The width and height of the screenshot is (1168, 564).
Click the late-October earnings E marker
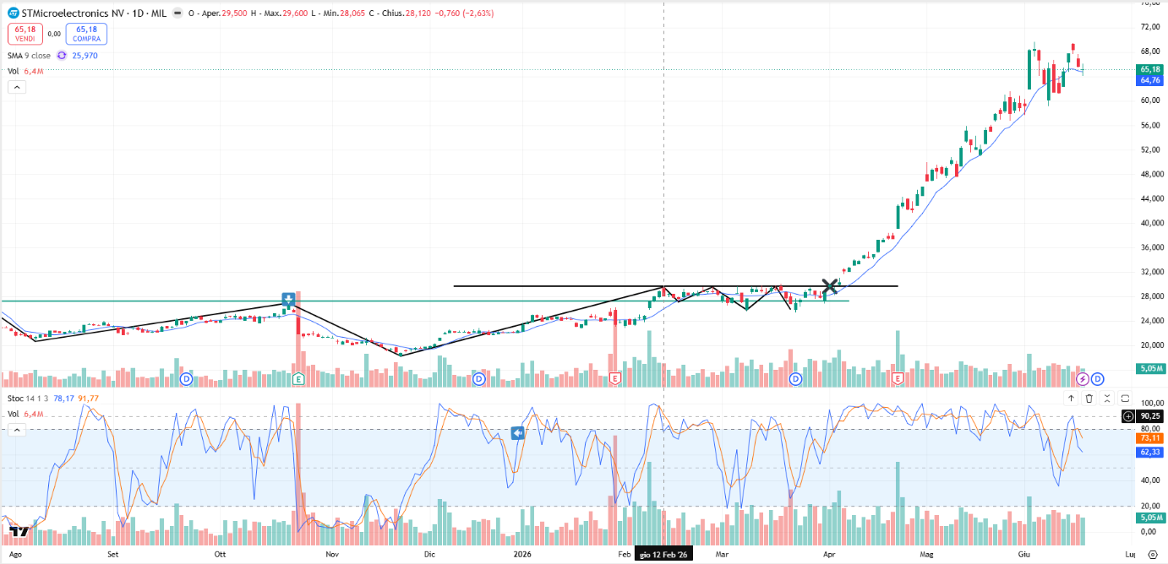298,380
